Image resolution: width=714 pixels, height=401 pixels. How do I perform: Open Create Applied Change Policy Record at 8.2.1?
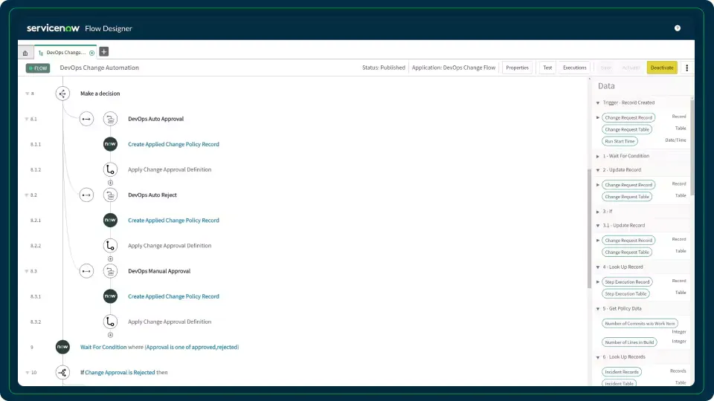coord(173,220)
